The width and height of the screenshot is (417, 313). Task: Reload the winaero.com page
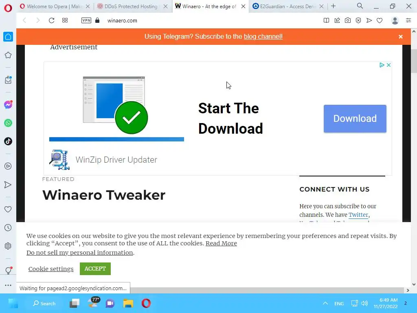click(51, 20)
